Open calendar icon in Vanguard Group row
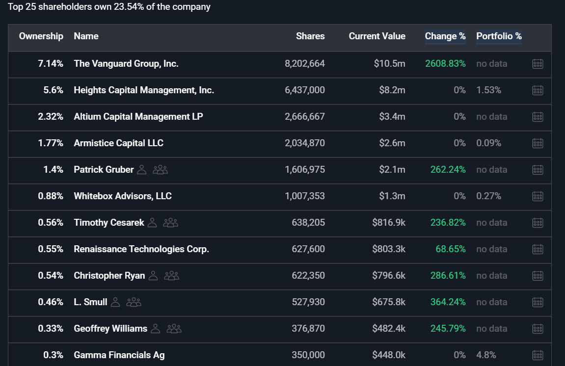The height and width of the screenshot is (366, 565). click(x=538, y=64)
